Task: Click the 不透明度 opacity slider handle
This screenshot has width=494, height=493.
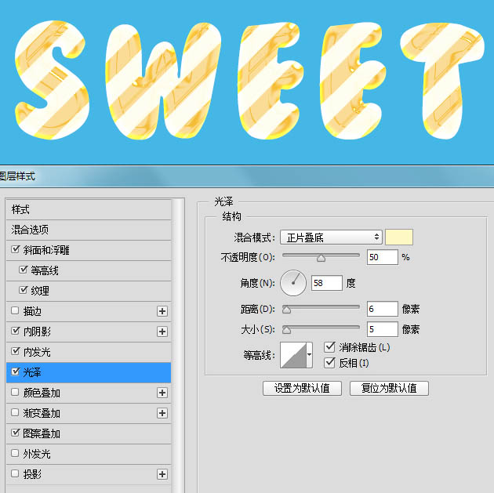Action: click(x=321, y=258)
